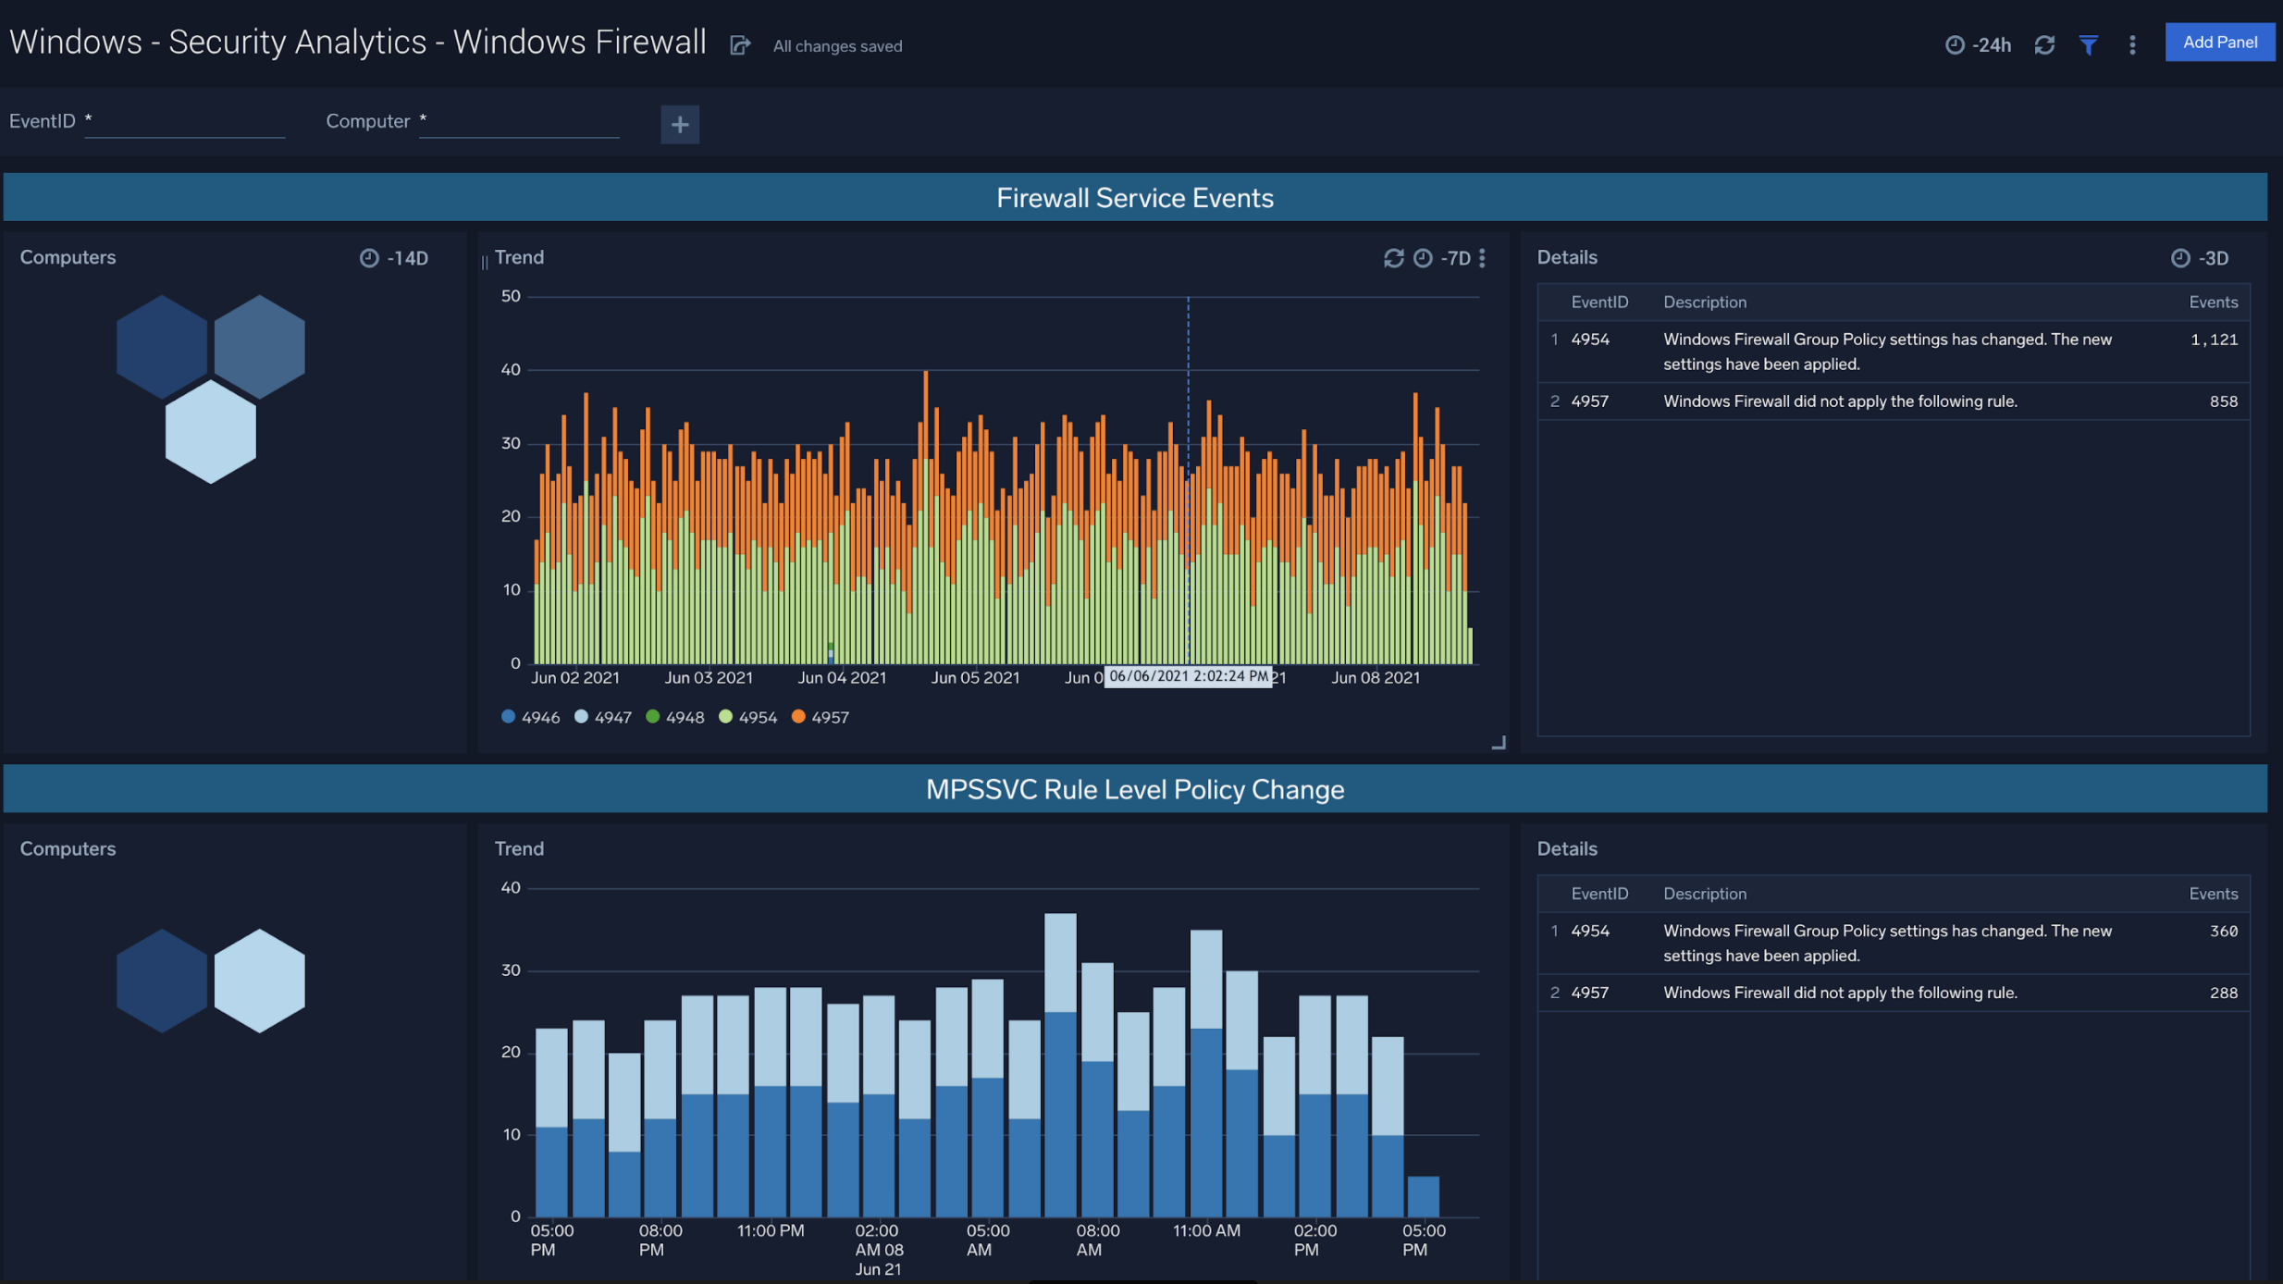The width and height of the screenshot is (2283, 1284).
Task: Open the Trend panel kebab dropdown menu
Action: coord(1482,258)
